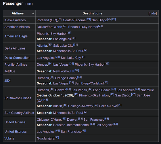This screenshot has height=144, width=161.
Task: Follow the Houston–Intercontinental destination link
Action: (71, 125)
